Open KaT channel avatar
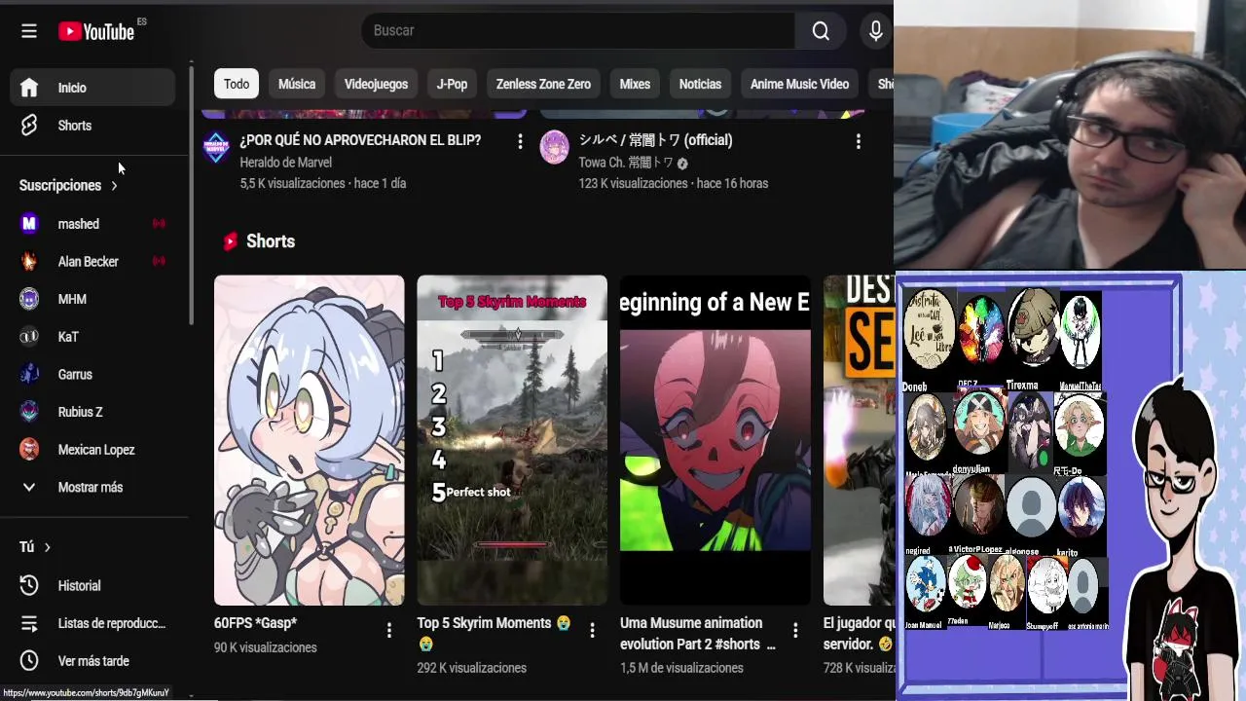Viewport: 1246px width, 701px height. tap(29, 337)
